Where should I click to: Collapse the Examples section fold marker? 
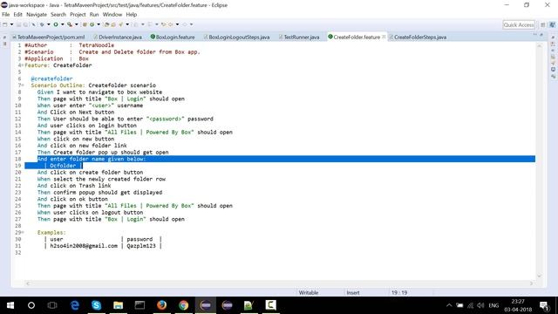[x=23, y=233]
